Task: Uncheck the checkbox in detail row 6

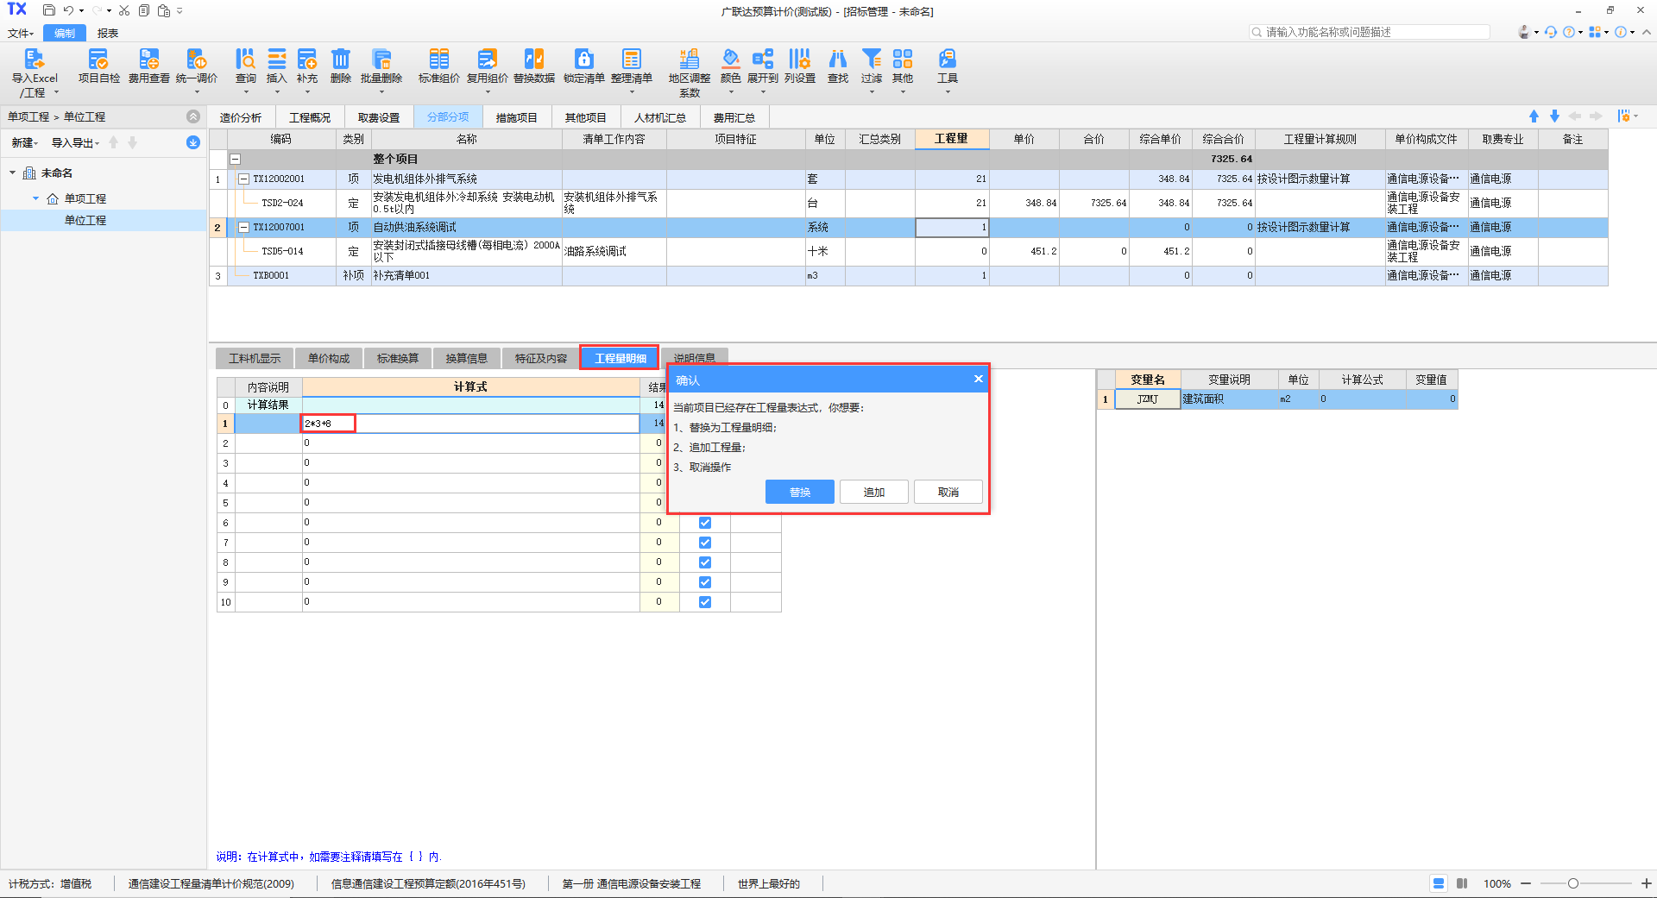Action: pos(705,523)
